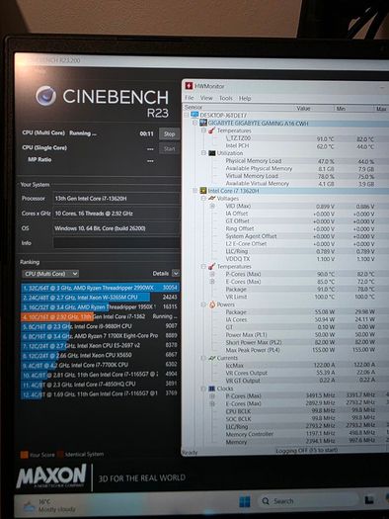Click the Currents group icon

212,358
